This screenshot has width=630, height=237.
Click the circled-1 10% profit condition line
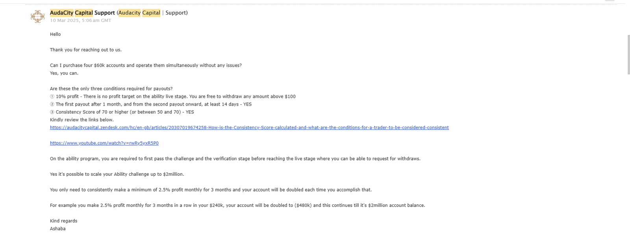[x=172, y=97]
